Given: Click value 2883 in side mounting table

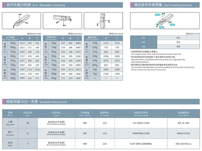Looking at the screenshot, I should [x=78, y=43].
